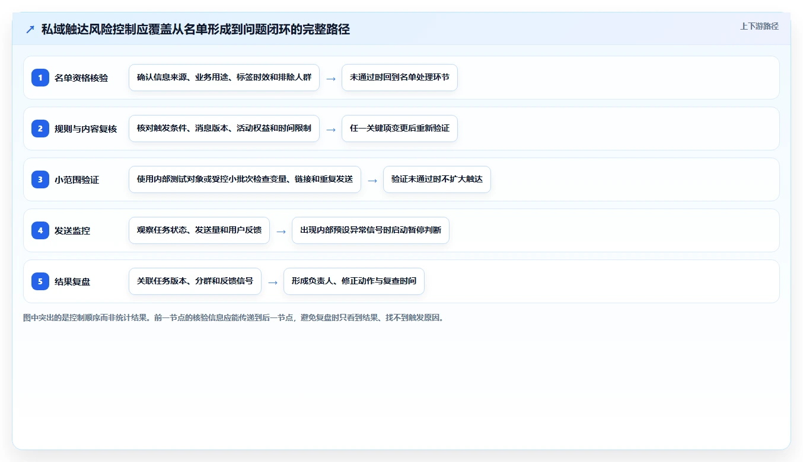Screen dimensions: 803x462
Task: Click the 名单资格核验 step label
Action: point(81,78)
